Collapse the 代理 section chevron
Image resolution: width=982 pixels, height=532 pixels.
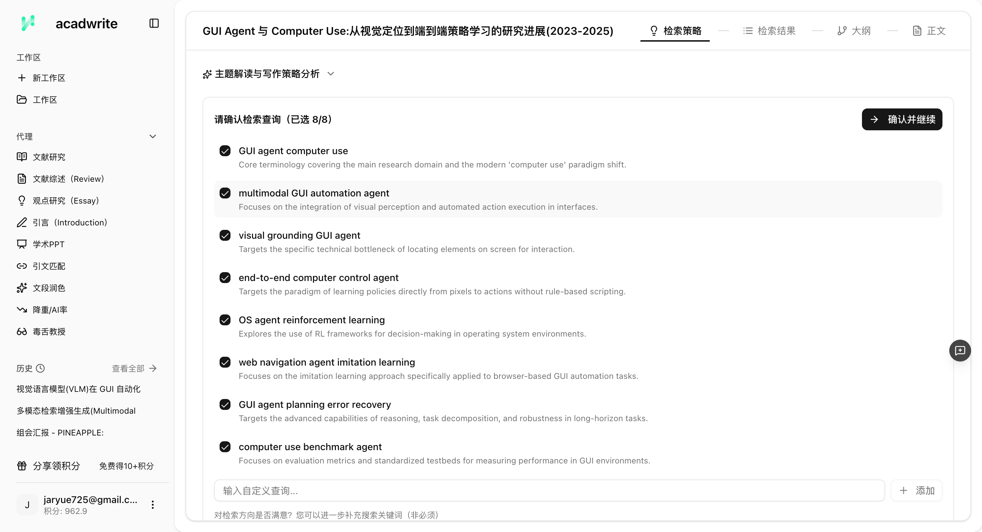(153, 136)
